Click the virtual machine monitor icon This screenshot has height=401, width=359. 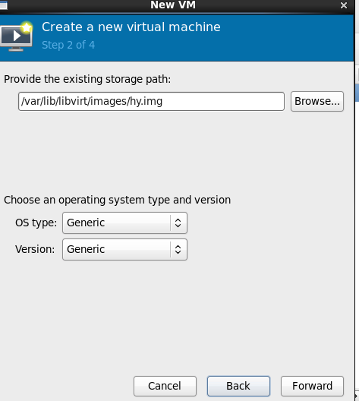16,36
